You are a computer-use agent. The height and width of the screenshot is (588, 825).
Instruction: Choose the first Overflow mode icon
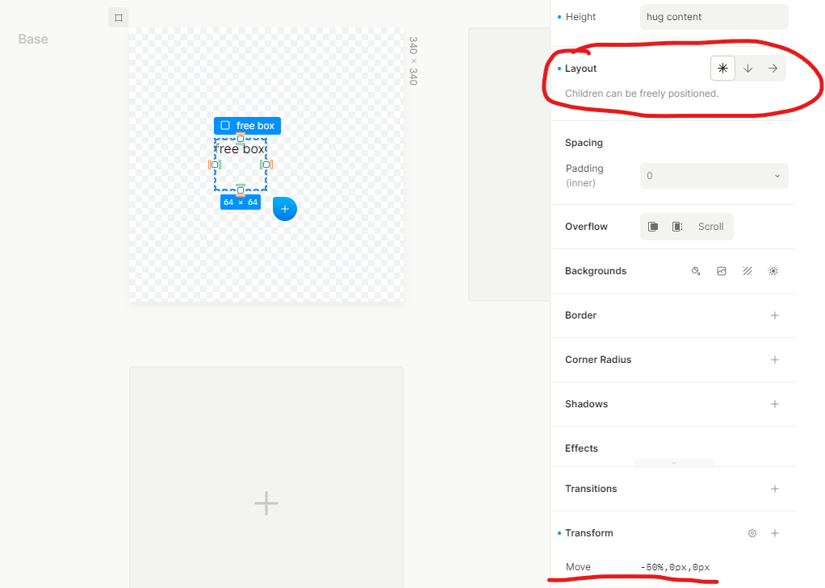(653, 227)
